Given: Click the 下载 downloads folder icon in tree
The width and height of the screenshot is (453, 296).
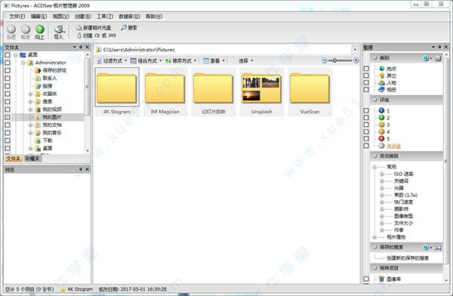Looking at the screenshot, I should [x=38, y=140].
